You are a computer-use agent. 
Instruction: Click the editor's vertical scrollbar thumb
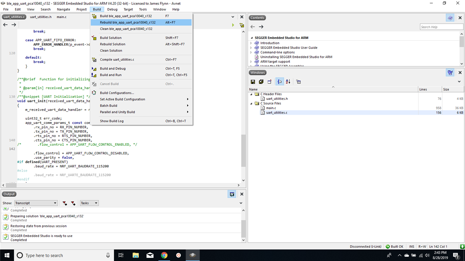click(243, 151)
